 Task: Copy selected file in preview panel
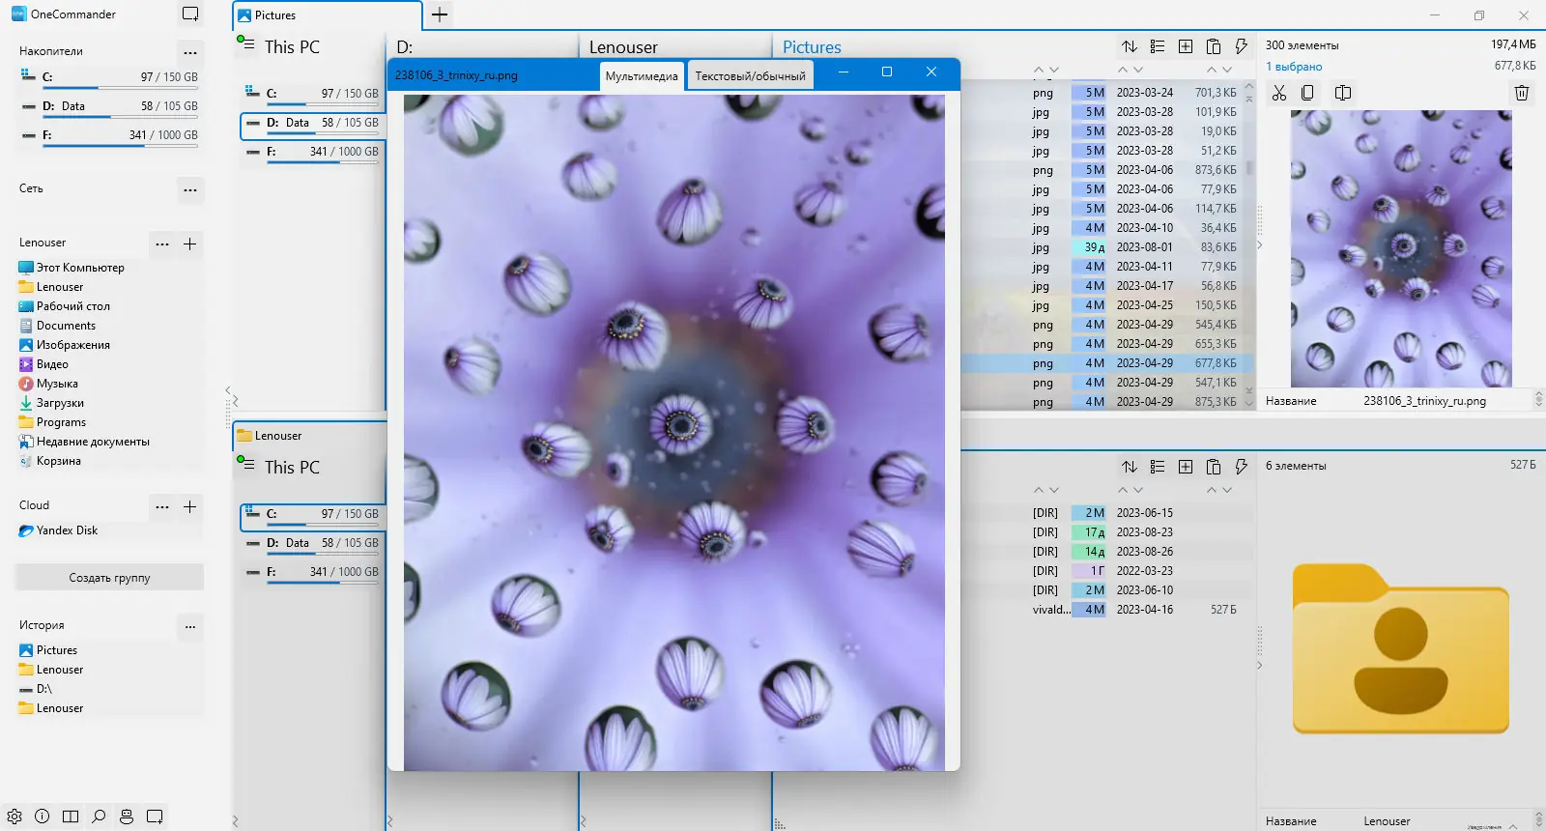point(1307,93)
